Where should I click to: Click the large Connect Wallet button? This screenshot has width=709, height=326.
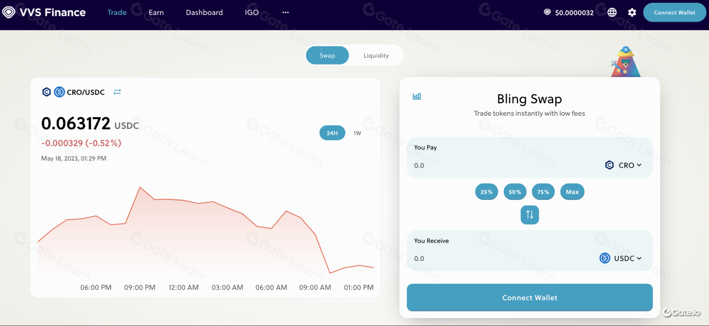pyautogui.click(x=529, y=298)
